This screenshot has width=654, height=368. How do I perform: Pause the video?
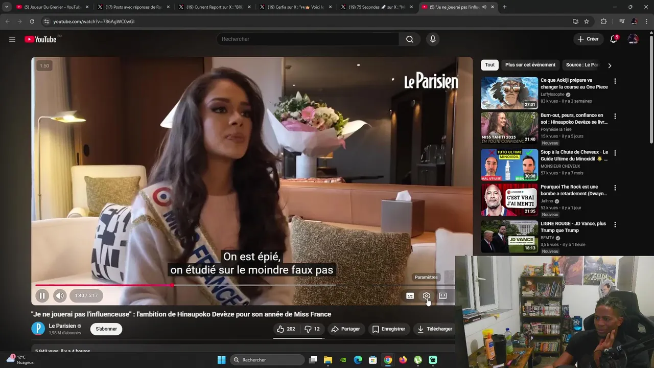pyautogui.click(x=42, y=295)
